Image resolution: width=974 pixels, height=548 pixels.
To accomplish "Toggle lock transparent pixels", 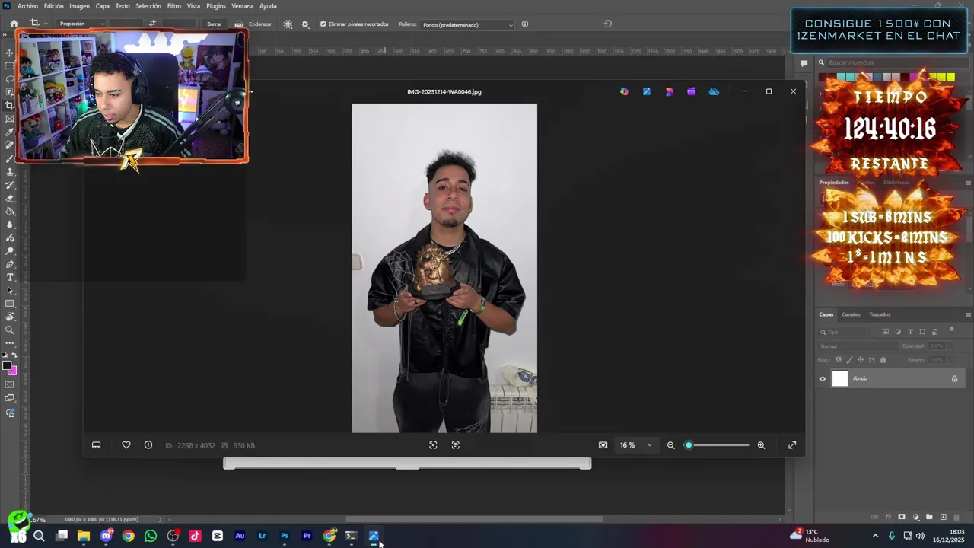I will 839,360.
